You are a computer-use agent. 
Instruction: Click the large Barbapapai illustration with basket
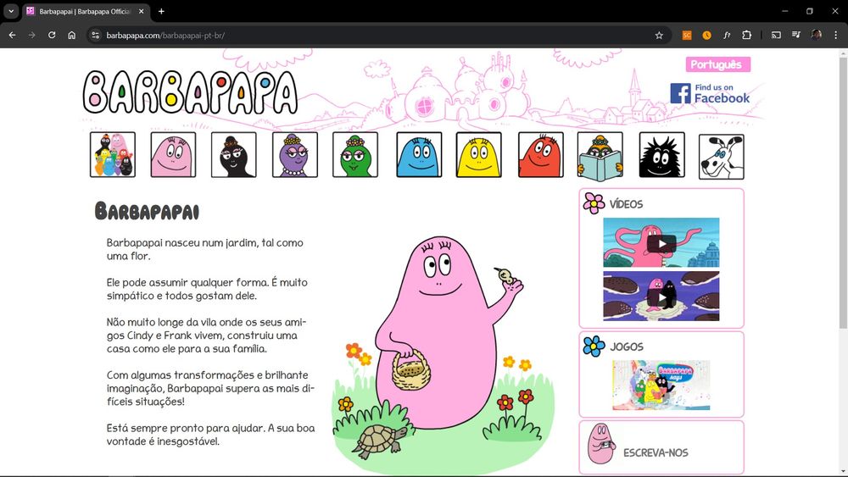(x=444, y=354)
